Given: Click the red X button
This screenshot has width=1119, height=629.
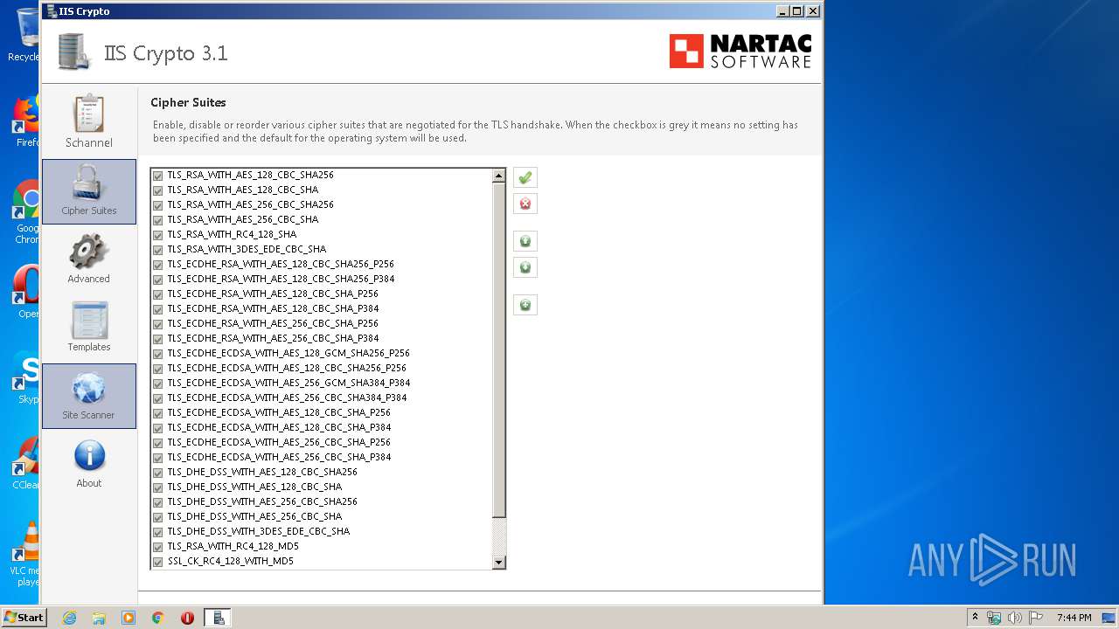Looking at the screenshot, I should (525, 204).
